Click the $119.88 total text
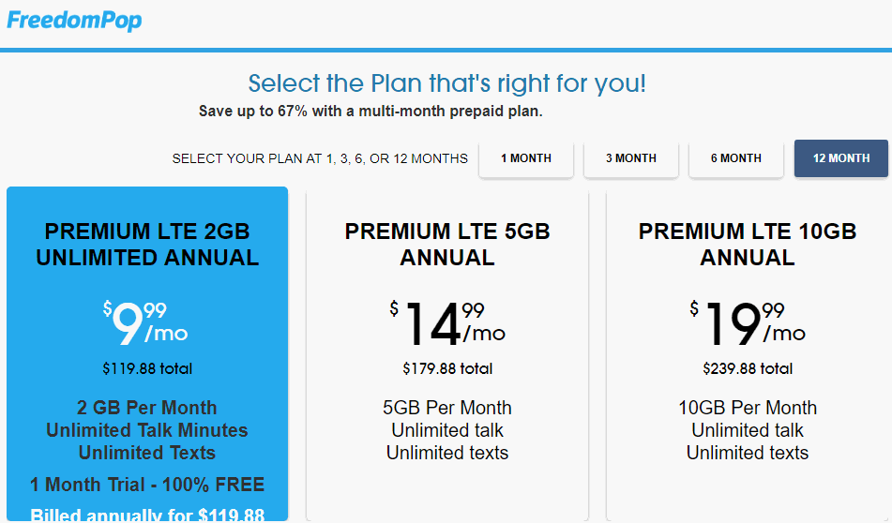Screen dimensions: 892x523 tap(147, 369)
